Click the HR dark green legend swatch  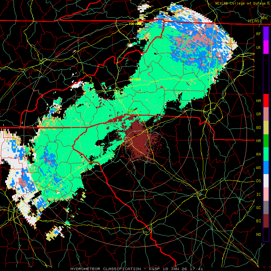(266, 141)
